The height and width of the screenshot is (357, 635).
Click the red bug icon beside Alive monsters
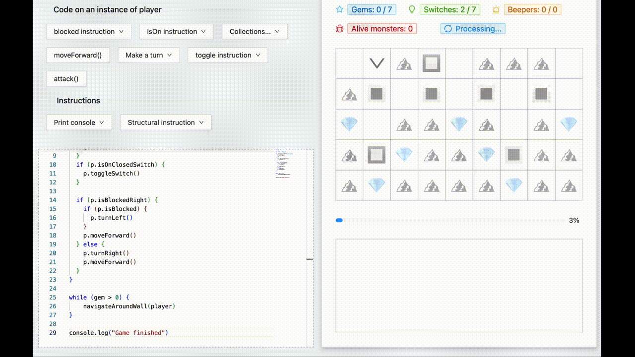tap(339, 29)
